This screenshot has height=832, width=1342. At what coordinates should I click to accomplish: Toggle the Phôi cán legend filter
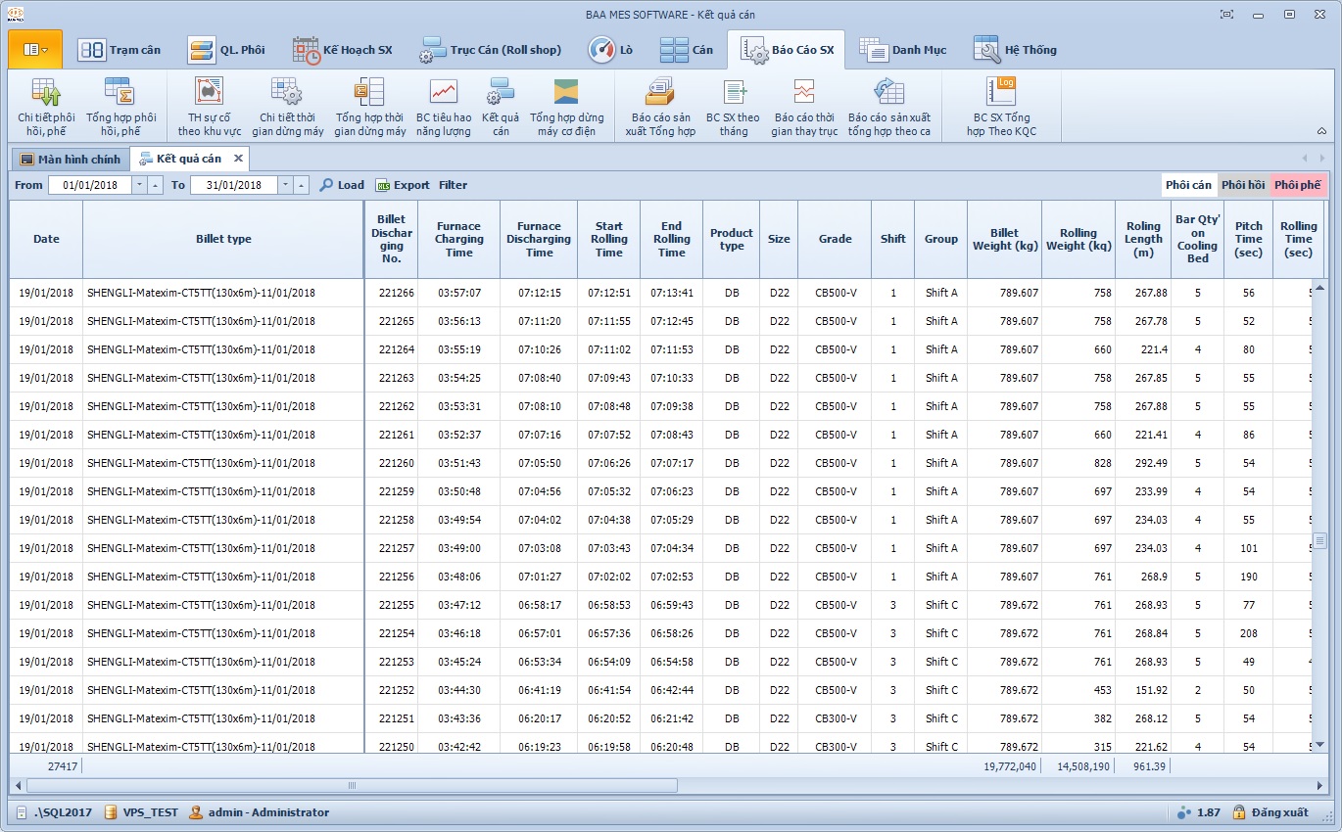coord(1188,185)
